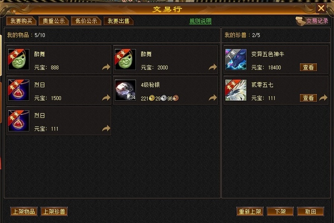Click share arrow on 醉舞 888 listing

(106, 67)
